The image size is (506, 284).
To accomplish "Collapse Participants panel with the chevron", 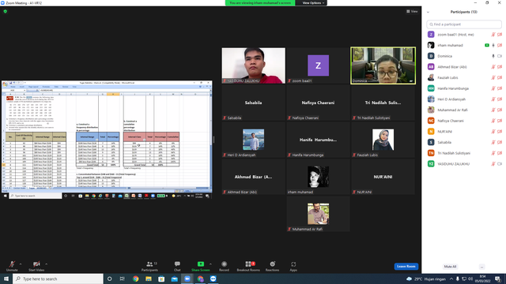I will 429,13.
